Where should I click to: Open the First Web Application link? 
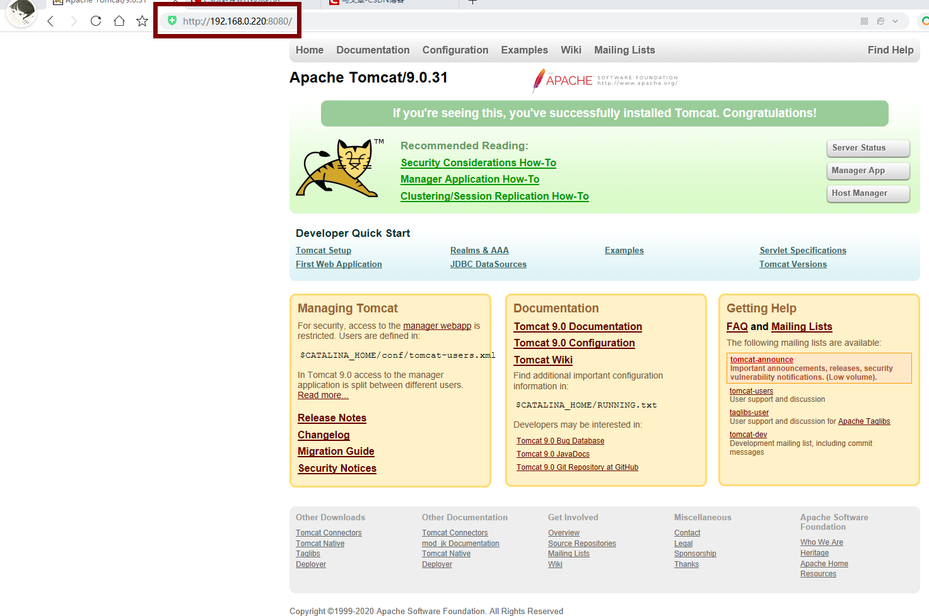[x=339, y=264]
